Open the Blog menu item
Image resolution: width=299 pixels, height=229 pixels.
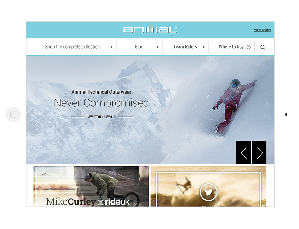(x=139, y=47)
